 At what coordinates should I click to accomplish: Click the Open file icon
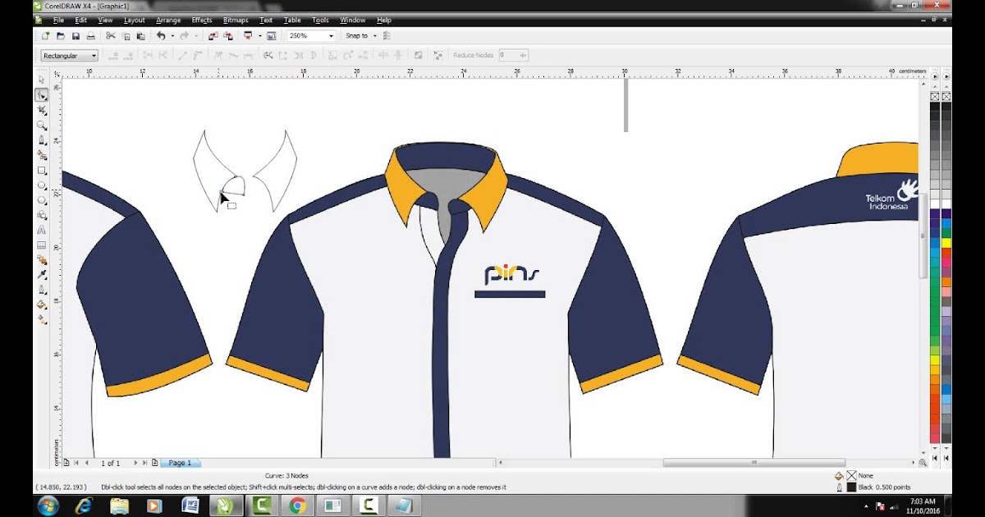pos(61,36)
